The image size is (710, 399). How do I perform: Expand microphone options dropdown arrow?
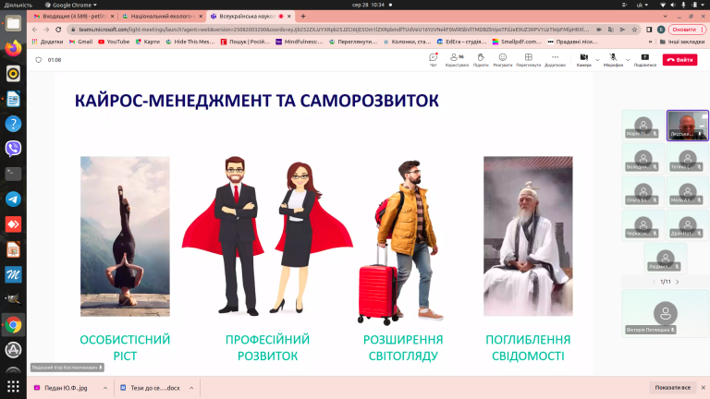pos(628,59)
